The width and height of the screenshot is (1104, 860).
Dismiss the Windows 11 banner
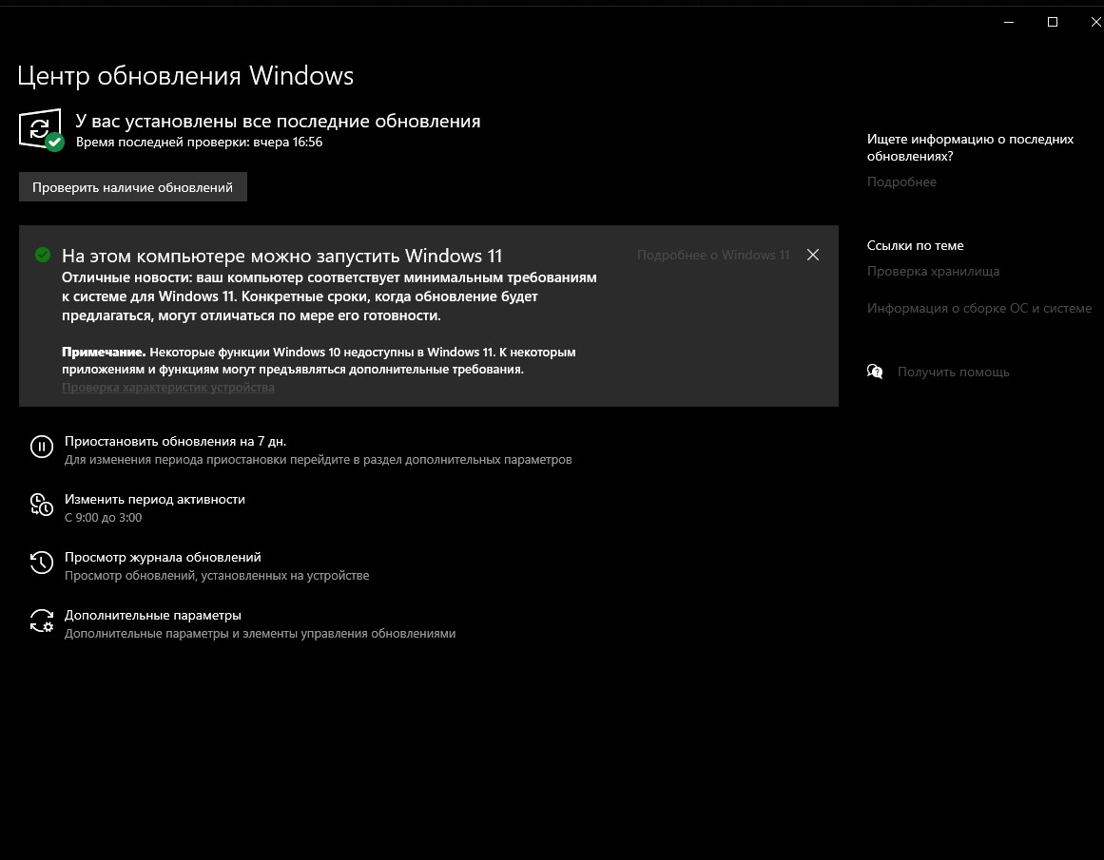812,255
